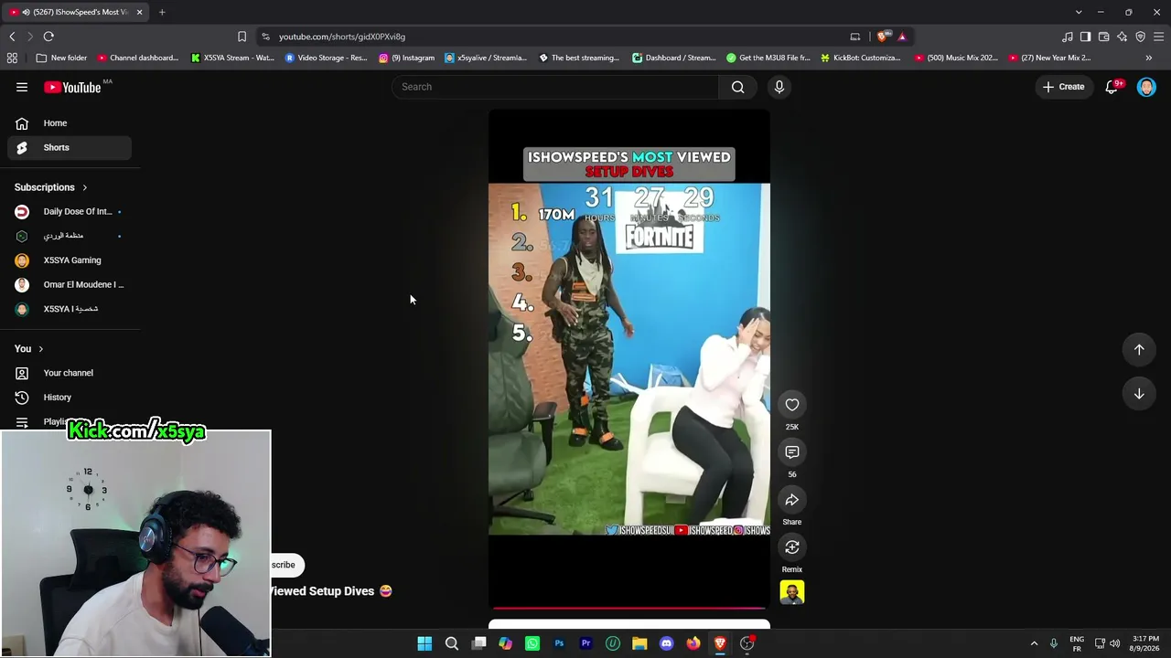
Task: Open Photoshop from taskbar
Action: point(559,643)
